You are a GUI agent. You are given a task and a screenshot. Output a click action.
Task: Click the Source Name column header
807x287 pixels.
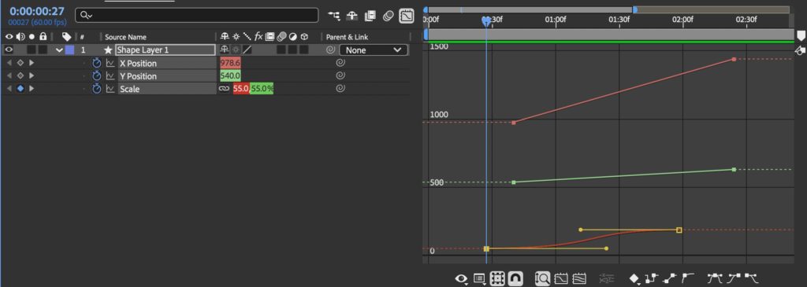click(125, 37)
